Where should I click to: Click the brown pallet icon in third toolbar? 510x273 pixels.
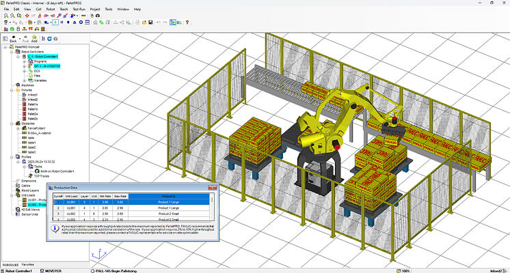click(42, 29)
